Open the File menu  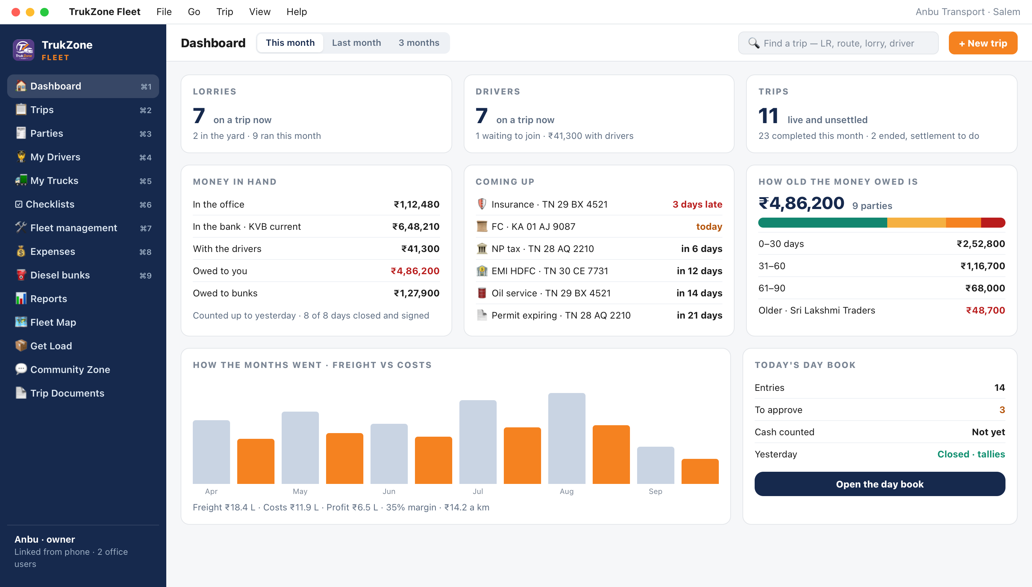point(164,12)
